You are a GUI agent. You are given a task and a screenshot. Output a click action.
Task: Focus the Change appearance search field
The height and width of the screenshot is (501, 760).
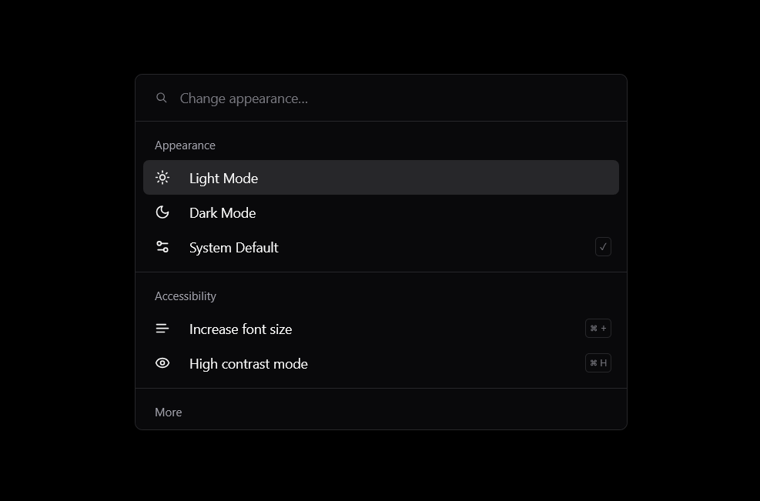click(381, 99)
